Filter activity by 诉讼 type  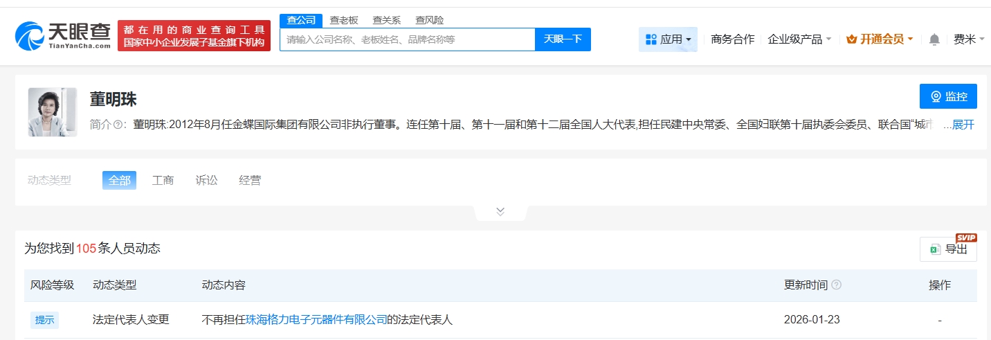206,180
